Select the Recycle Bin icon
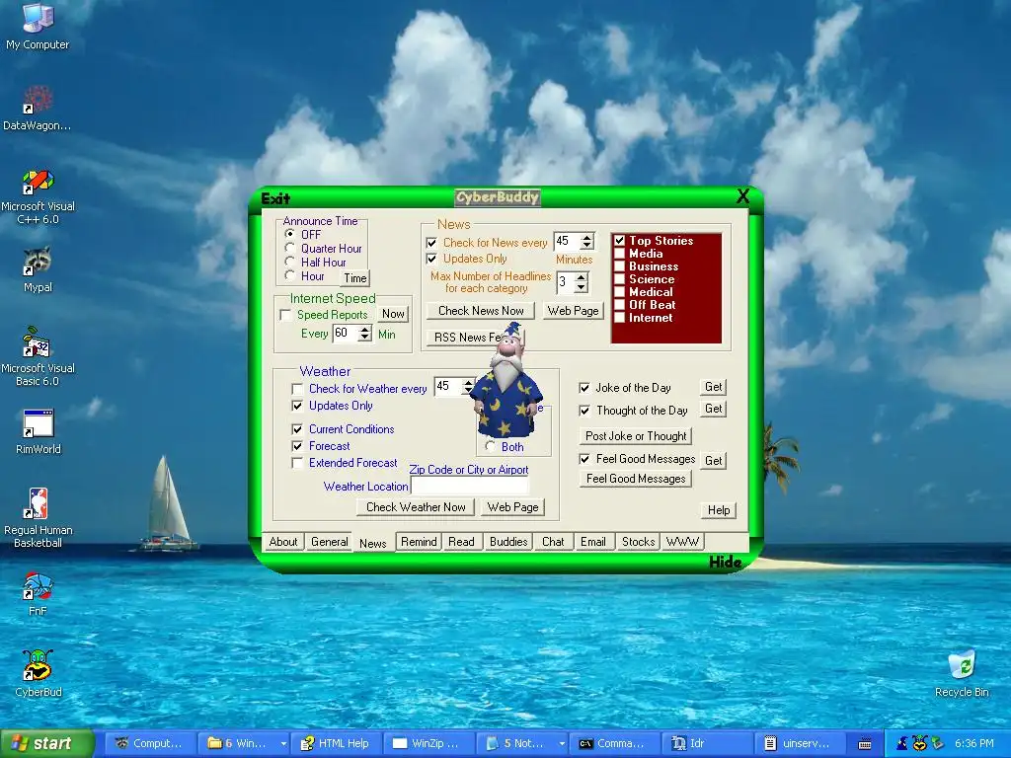Image resolution: width=1011 pixels, height=758 pixels. (x=962, y=673)
